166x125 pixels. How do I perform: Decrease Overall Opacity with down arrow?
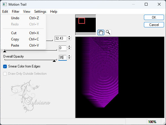[69, 58]
